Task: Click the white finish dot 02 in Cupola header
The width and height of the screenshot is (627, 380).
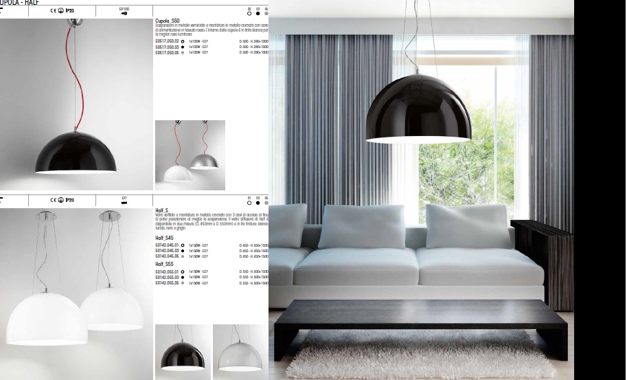Action: tap(249, 13)
